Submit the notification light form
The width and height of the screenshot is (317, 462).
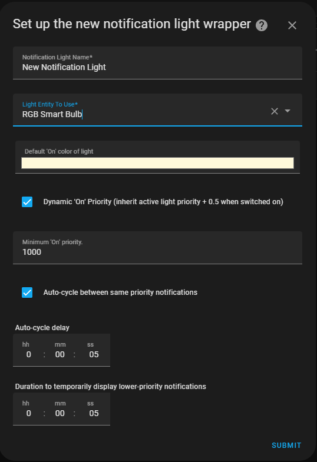[x=286, y=445]
